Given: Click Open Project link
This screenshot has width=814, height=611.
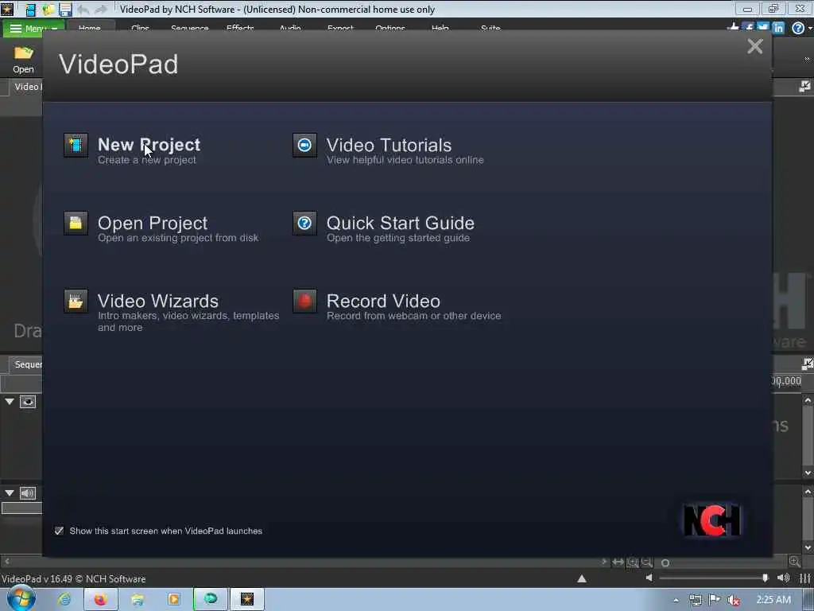Looking at the screenshot, I should click(x=153, y=223).
